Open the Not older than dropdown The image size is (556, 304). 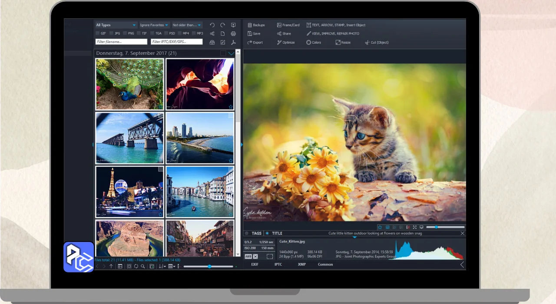click(x=187, y=25)
